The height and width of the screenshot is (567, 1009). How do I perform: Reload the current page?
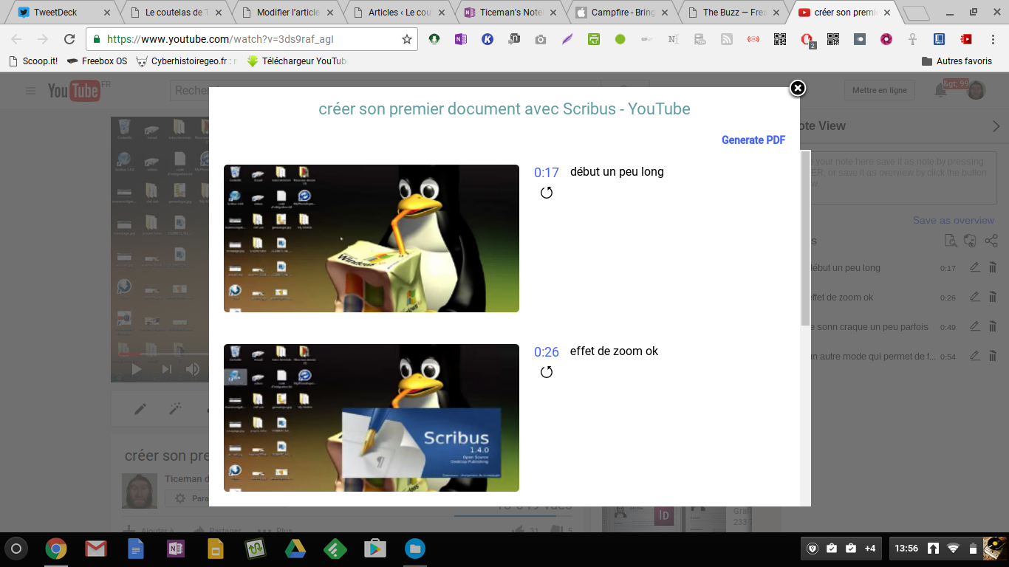[x=69, y=39]
